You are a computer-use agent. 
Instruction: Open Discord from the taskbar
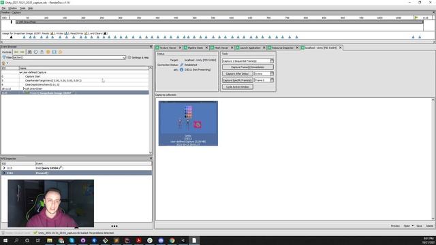pyautogui.click(x=161, y=240)
